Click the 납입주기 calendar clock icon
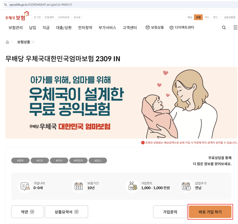Screen dimensions: 238x224 tap(186, 186)
